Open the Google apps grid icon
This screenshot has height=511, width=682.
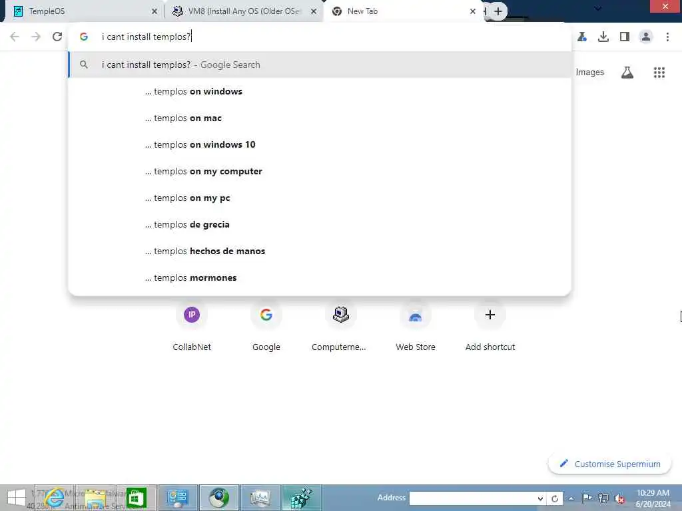click(659, 73)
